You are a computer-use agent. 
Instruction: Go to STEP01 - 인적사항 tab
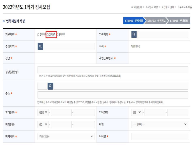pos(134,21)
